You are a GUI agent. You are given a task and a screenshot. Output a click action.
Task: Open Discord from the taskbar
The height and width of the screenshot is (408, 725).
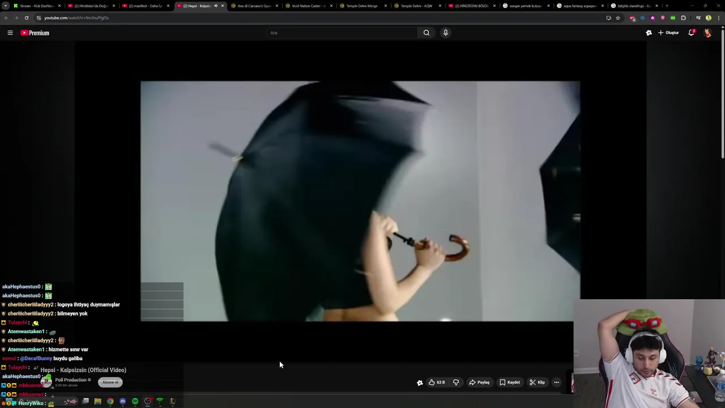pos(122,402)
